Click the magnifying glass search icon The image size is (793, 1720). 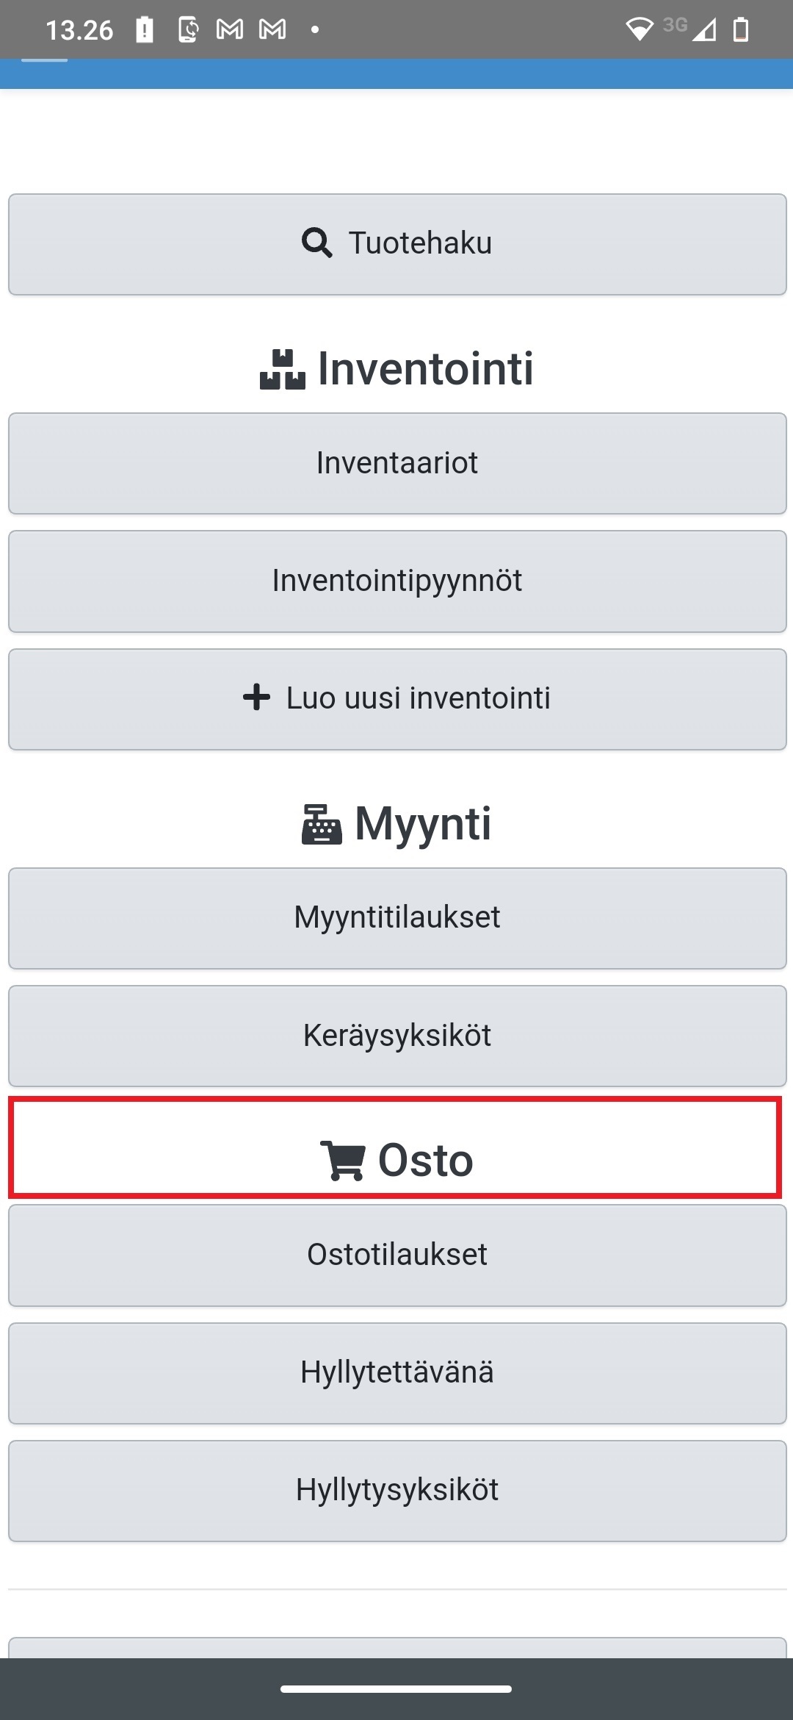click(316, 243)
